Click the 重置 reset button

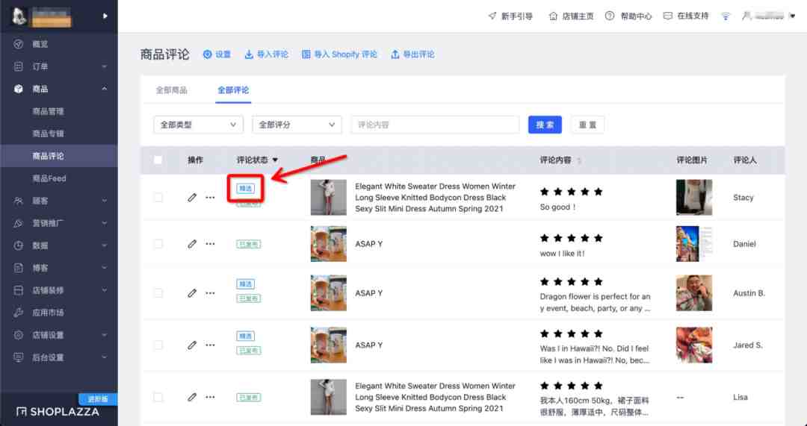[587, 125]
